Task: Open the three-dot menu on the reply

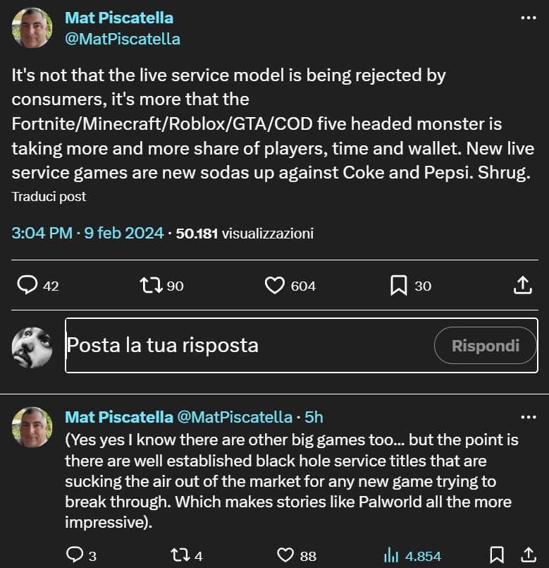Action: [x=528, y=416]
